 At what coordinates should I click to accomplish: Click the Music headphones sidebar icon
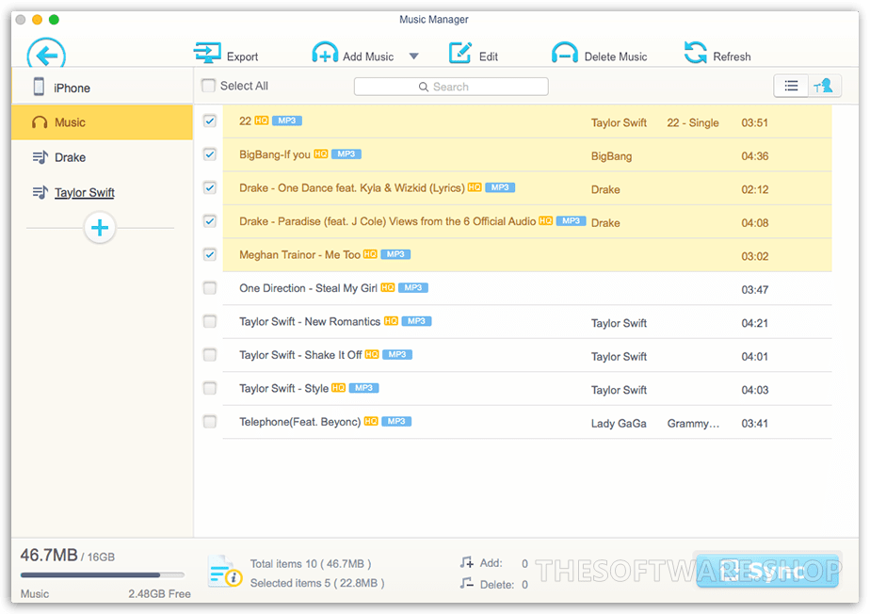(x=40, y=122)
